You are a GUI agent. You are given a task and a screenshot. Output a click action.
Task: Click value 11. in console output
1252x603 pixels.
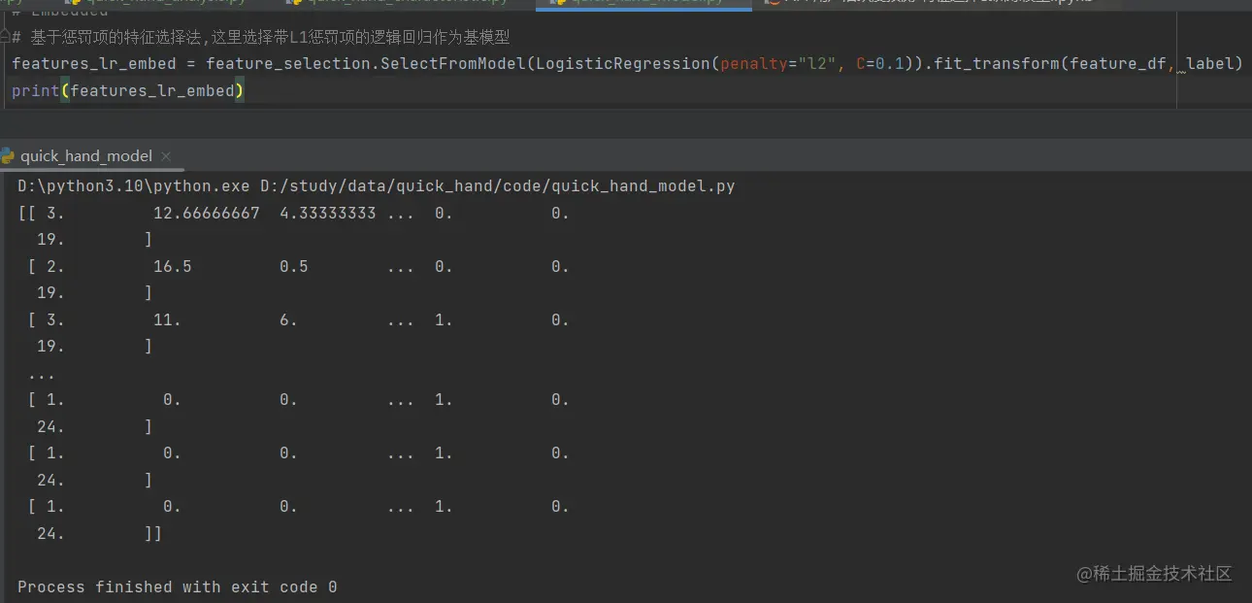pos(167,320)
